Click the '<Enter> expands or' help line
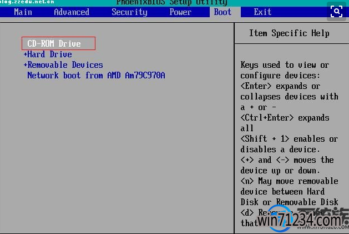 click(x=280, y=86)
